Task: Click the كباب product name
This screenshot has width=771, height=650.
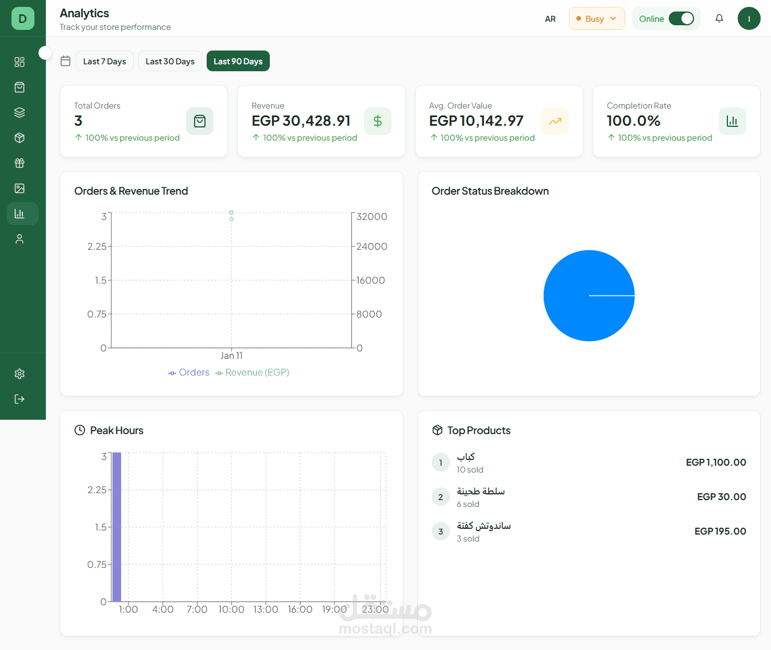Action: [x=466, y=456]
